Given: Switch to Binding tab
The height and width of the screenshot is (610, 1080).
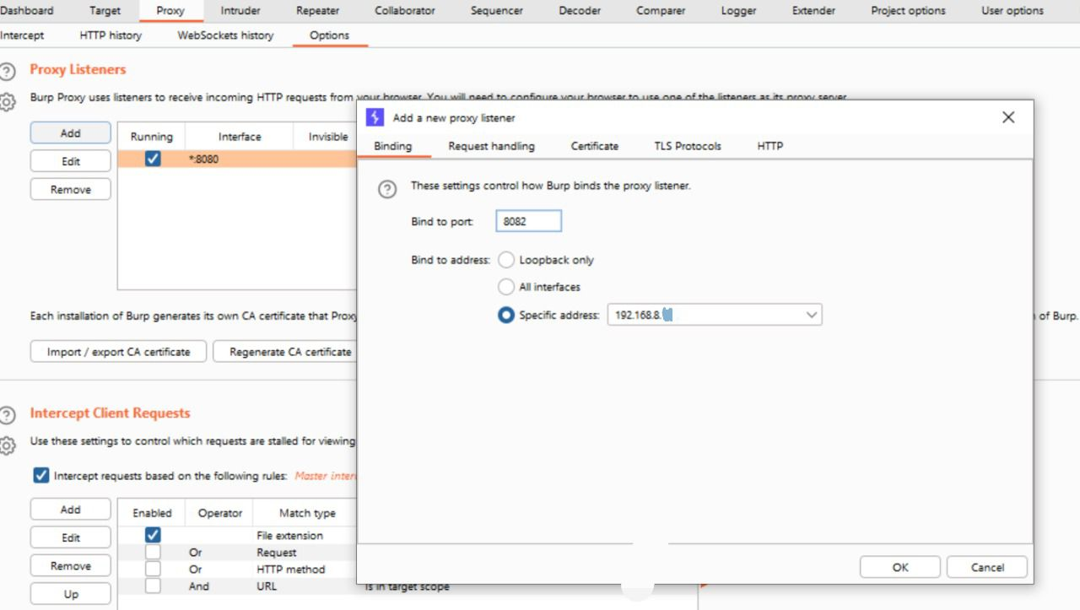Looking at the screenshot, I should 393,146.
